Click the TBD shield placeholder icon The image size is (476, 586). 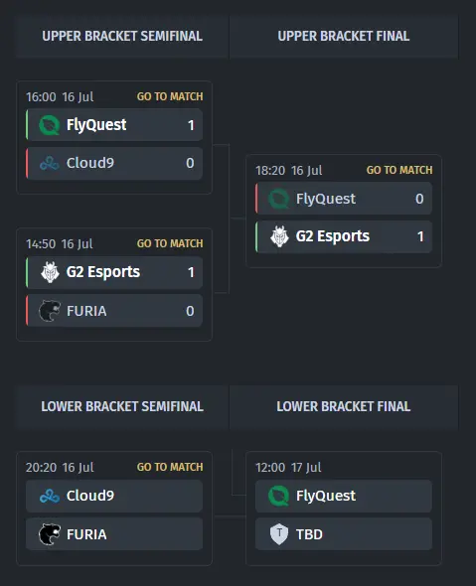279,534
